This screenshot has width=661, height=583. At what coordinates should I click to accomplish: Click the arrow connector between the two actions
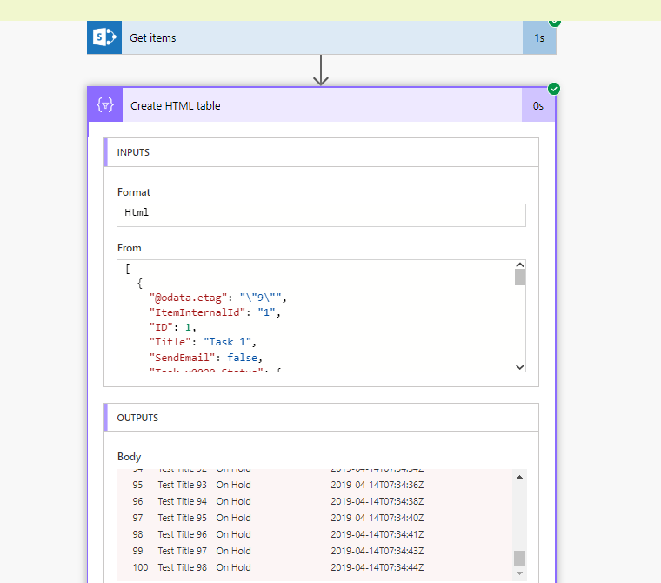(x=321, y=70)
